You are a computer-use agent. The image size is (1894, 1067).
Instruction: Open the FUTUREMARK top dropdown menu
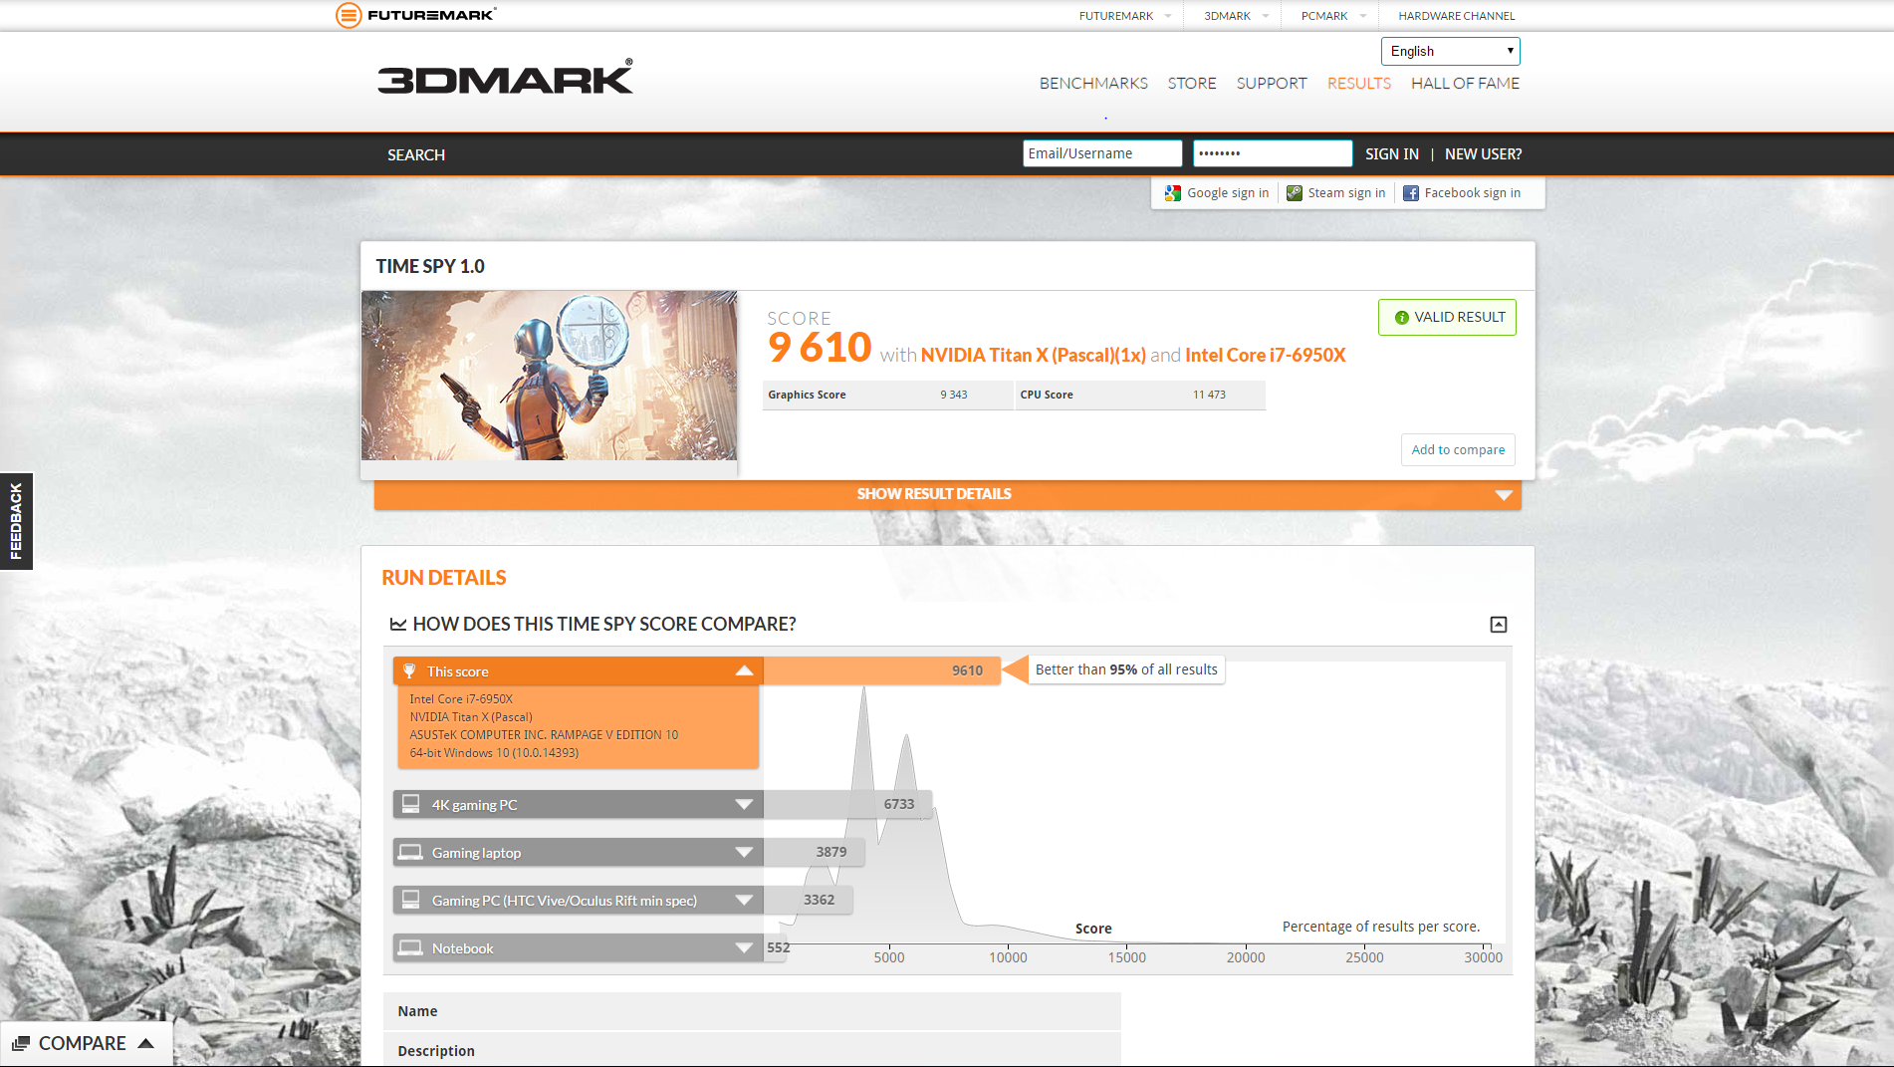[1125, 16]
